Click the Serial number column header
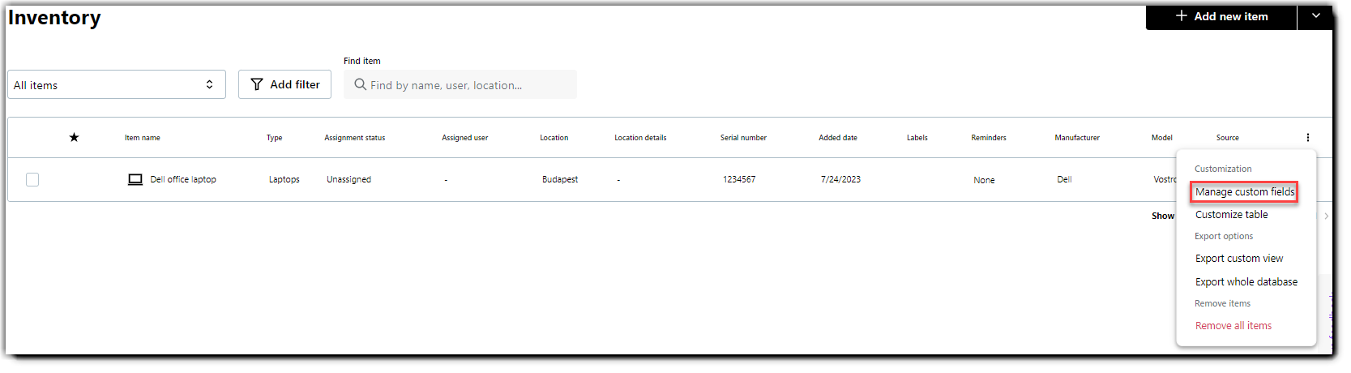 (x=743, y=138)
